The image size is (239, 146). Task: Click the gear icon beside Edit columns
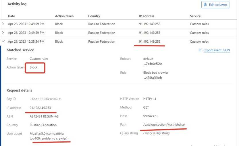coord(205,5)
